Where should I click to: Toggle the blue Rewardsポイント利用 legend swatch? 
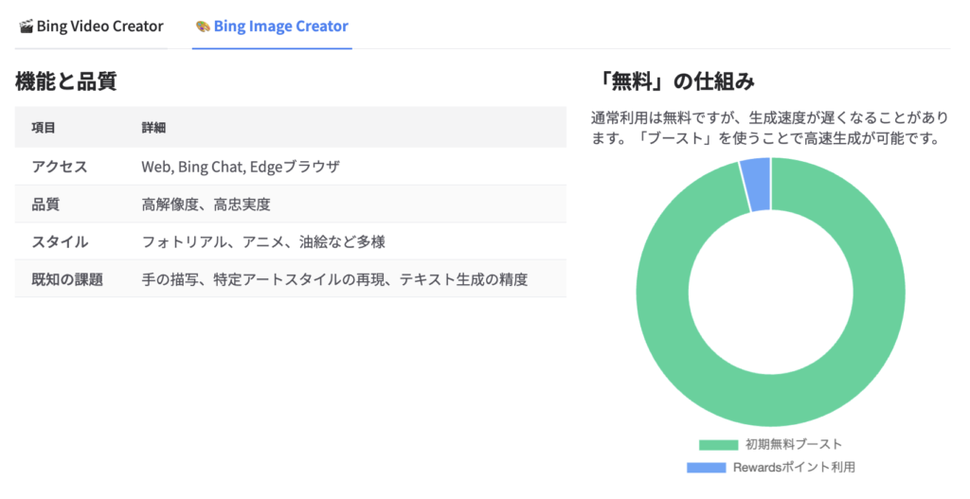click(706, 468)
